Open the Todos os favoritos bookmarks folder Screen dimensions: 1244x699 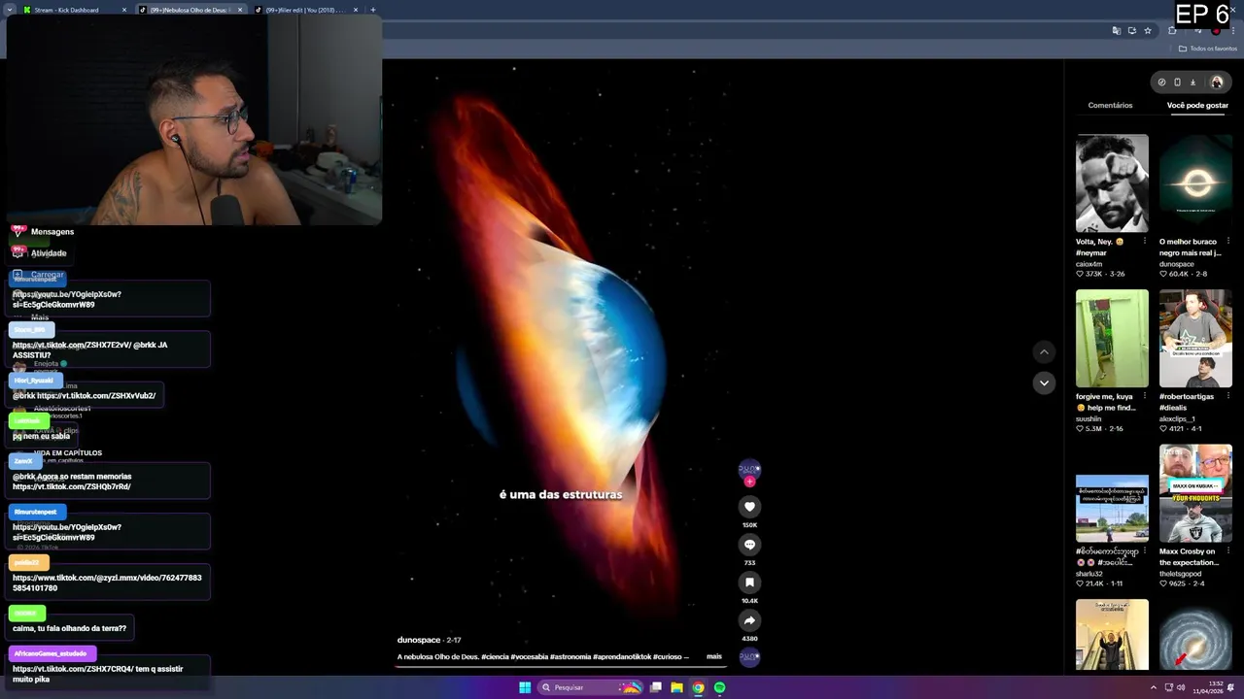click(x=1208, y=49)
